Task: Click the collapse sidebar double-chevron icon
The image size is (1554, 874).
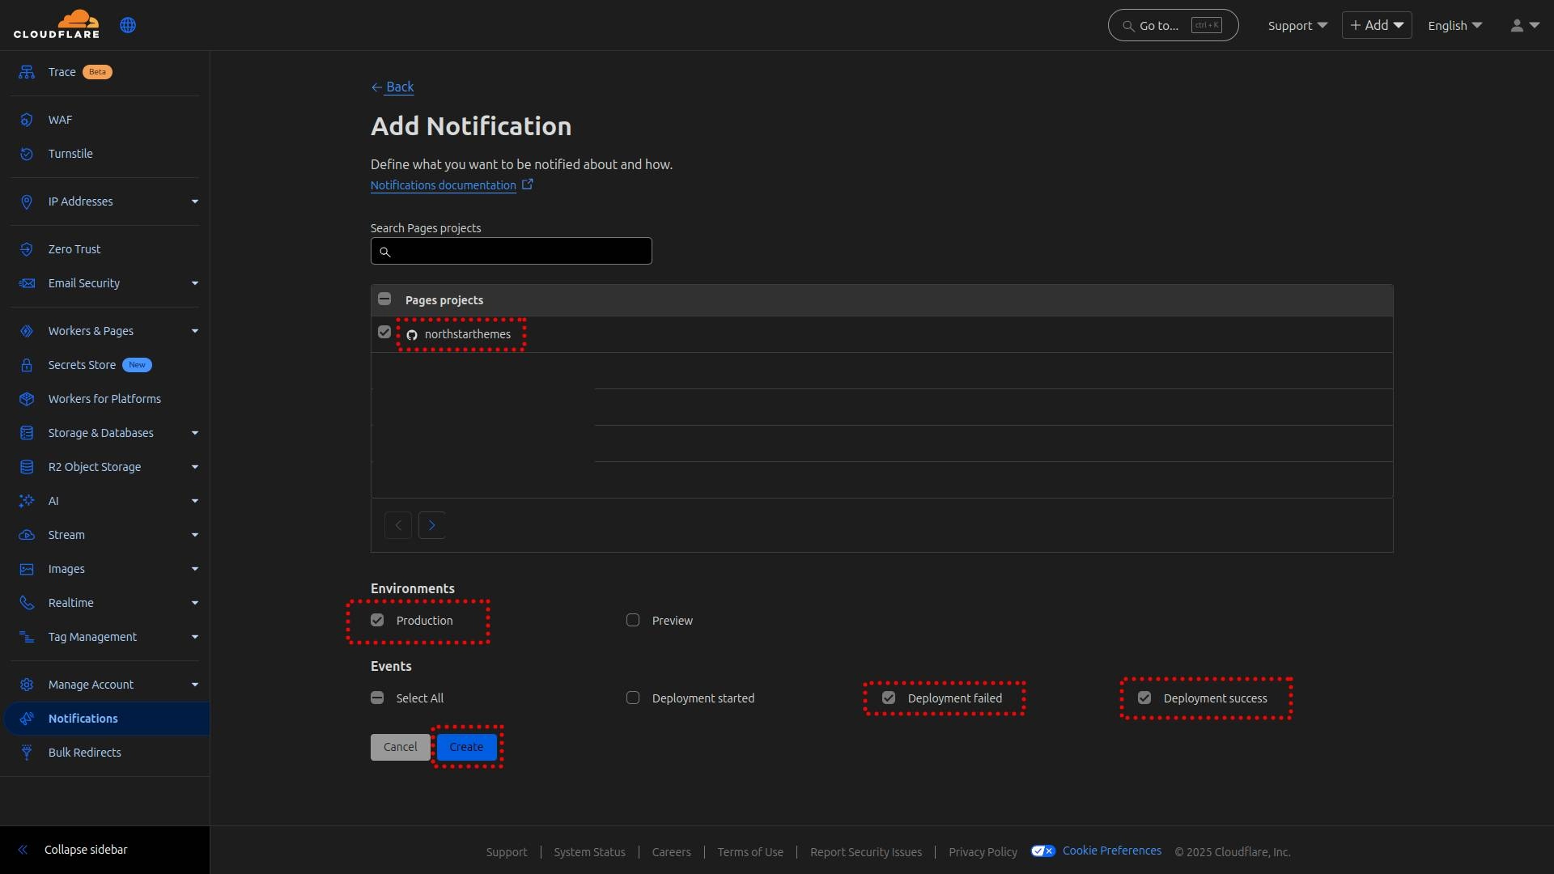Action: (23, 850)
